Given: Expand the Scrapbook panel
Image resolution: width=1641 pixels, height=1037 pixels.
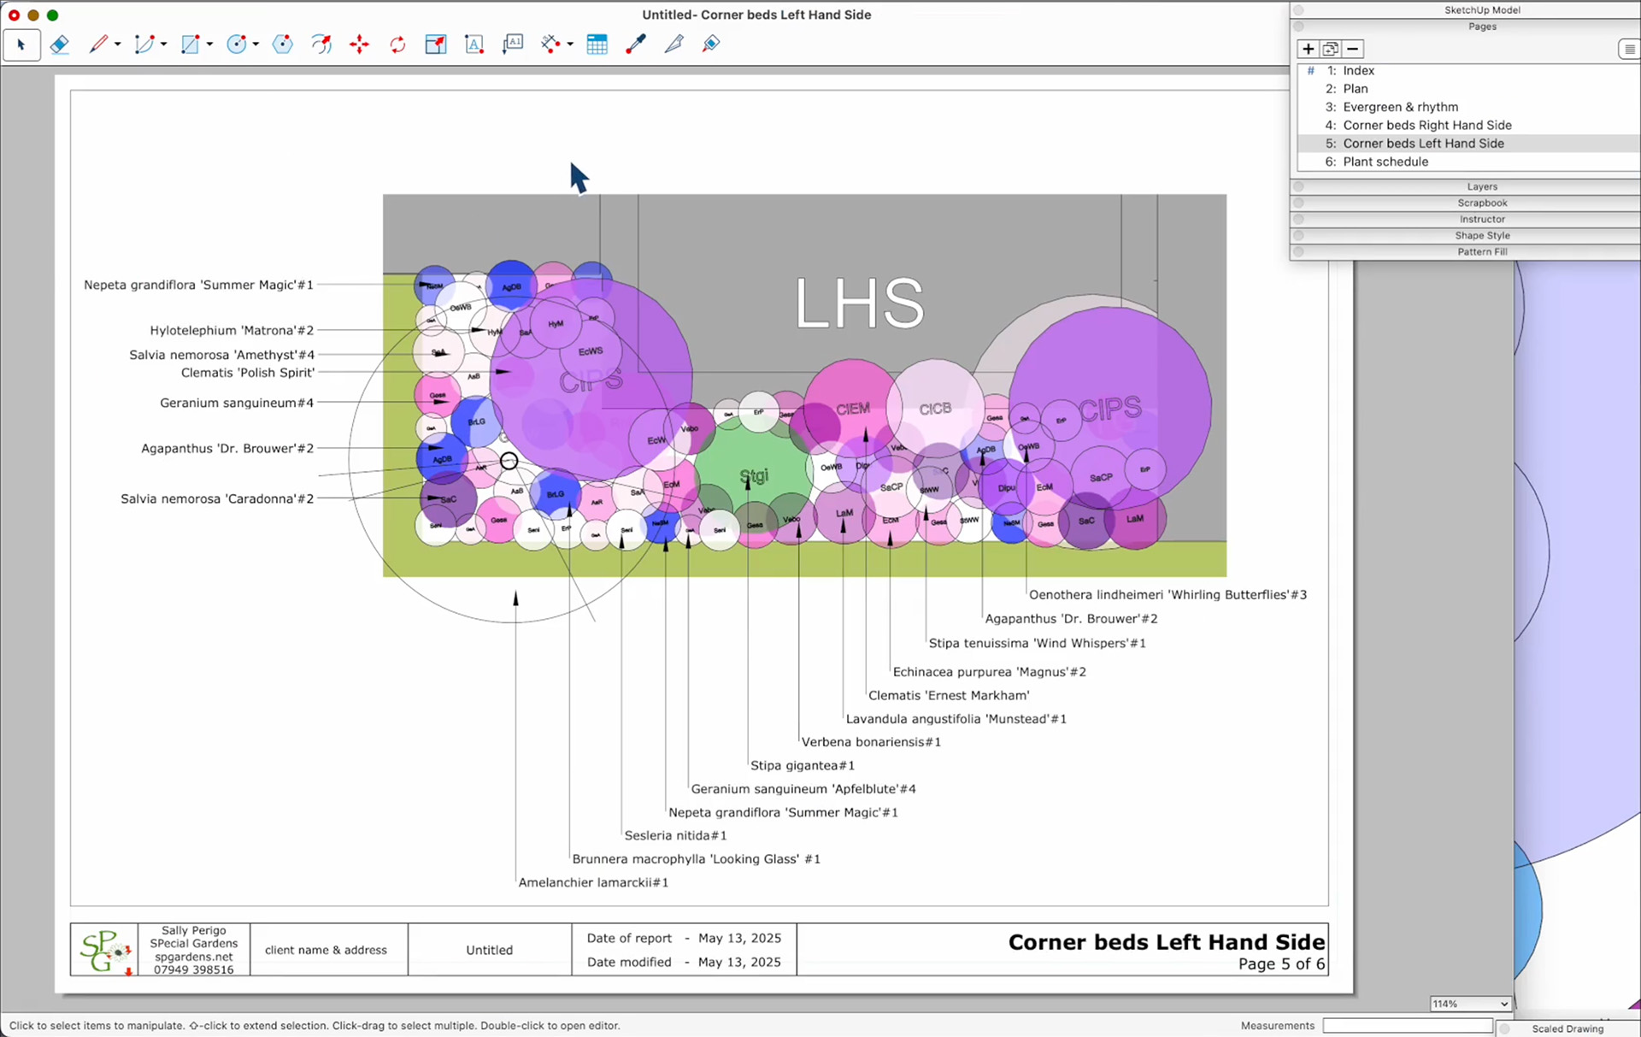Looking at the screenshot, I should [x=1482, y=203].
